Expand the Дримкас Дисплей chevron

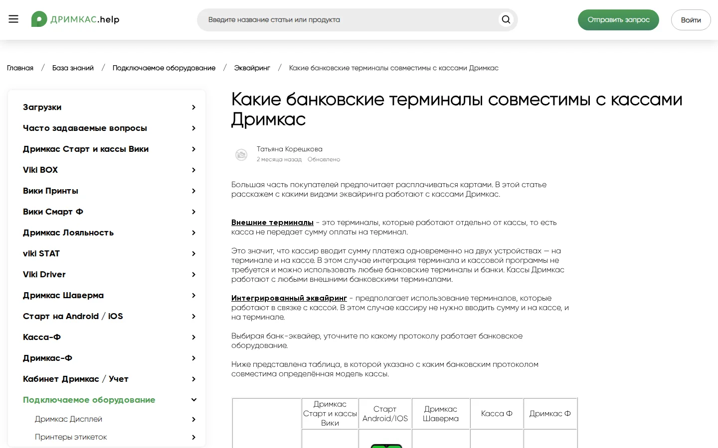193,420
